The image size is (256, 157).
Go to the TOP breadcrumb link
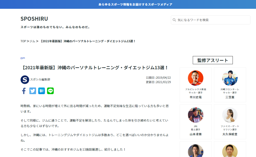(23, 41)
